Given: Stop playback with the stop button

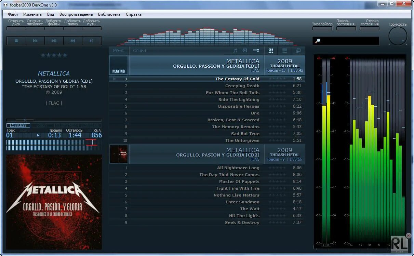Looking at the screenshot, I should [x=16, y=41].
